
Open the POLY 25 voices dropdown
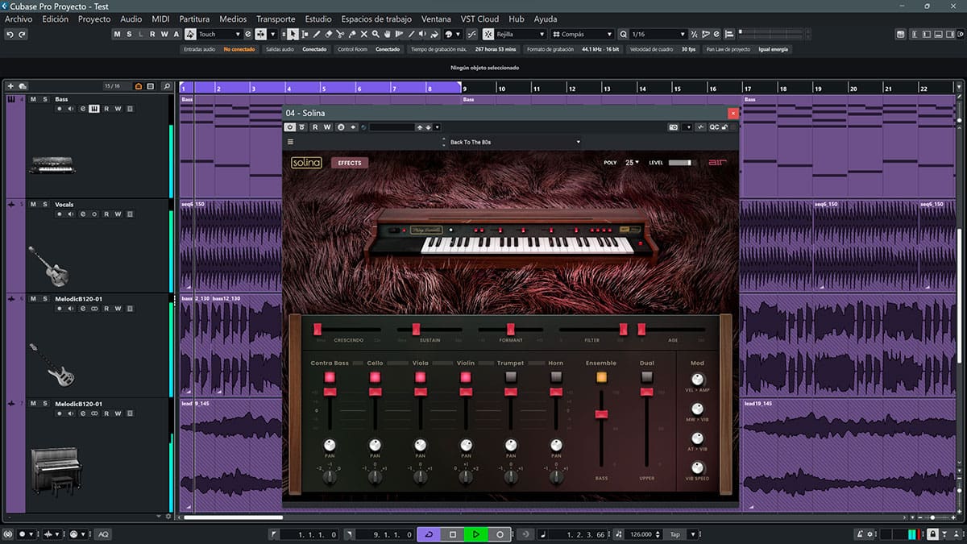pyautogui.click(x=632, y=163)
